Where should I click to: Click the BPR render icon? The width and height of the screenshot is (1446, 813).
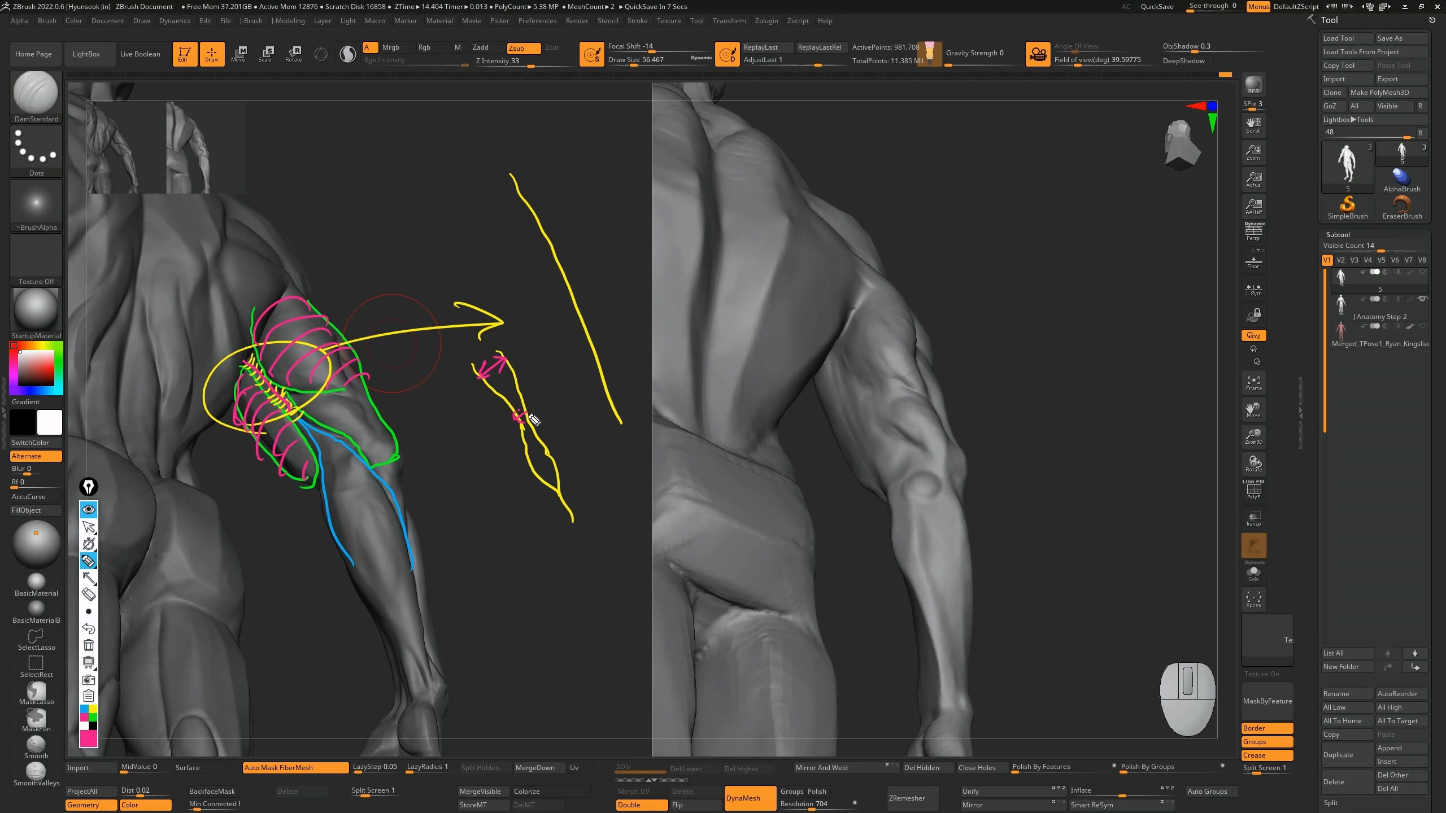point(1253,85)
